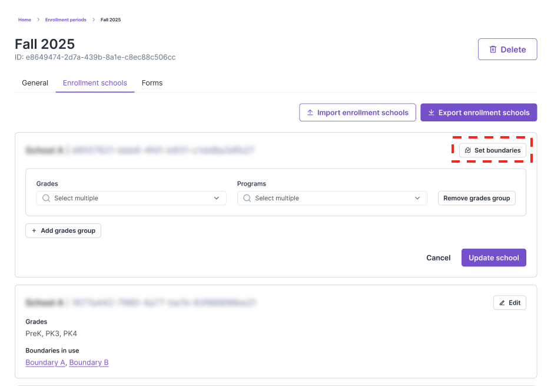The height and width of the screenshot is (386, 551).
Task: Switch to the Forms tab
Action: 152,83
